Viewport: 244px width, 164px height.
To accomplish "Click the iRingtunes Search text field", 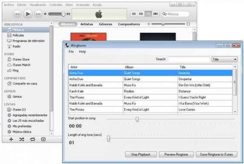I will pyautogui.click(x=189, y=59).
